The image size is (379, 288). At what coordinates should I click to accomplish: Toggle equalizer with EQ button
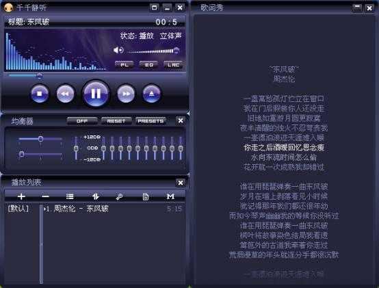pos(149,65)
